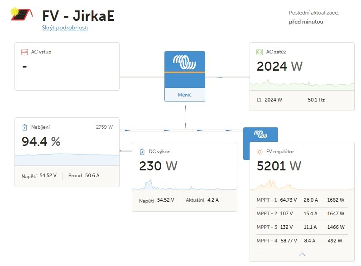Click the DC výkon history graph
Screen dimensions: 361x266
pyautogui.click(x=184, y=185)
